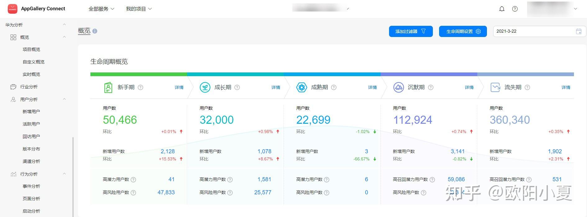Open 事件分析 in sidebar
587x217 pixels.
point(31,186)
